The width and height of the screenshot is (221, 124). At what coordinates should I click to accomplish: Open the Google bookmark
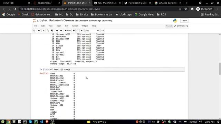[9, 14]
